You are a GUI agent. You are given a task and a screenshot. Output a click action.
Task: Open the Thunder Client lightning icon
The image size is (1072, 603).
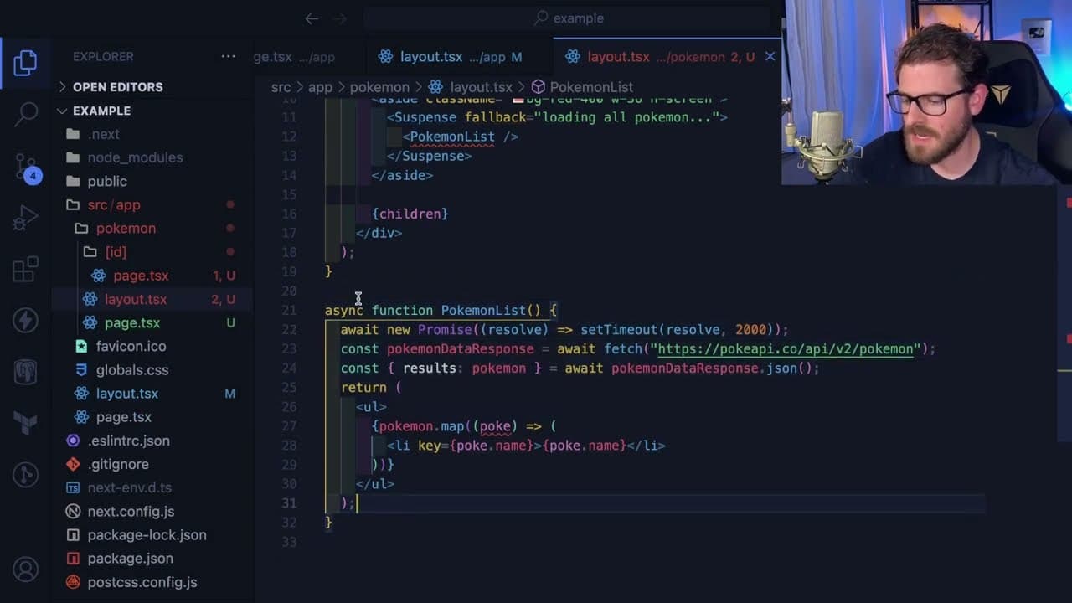(x=26, y=320)
